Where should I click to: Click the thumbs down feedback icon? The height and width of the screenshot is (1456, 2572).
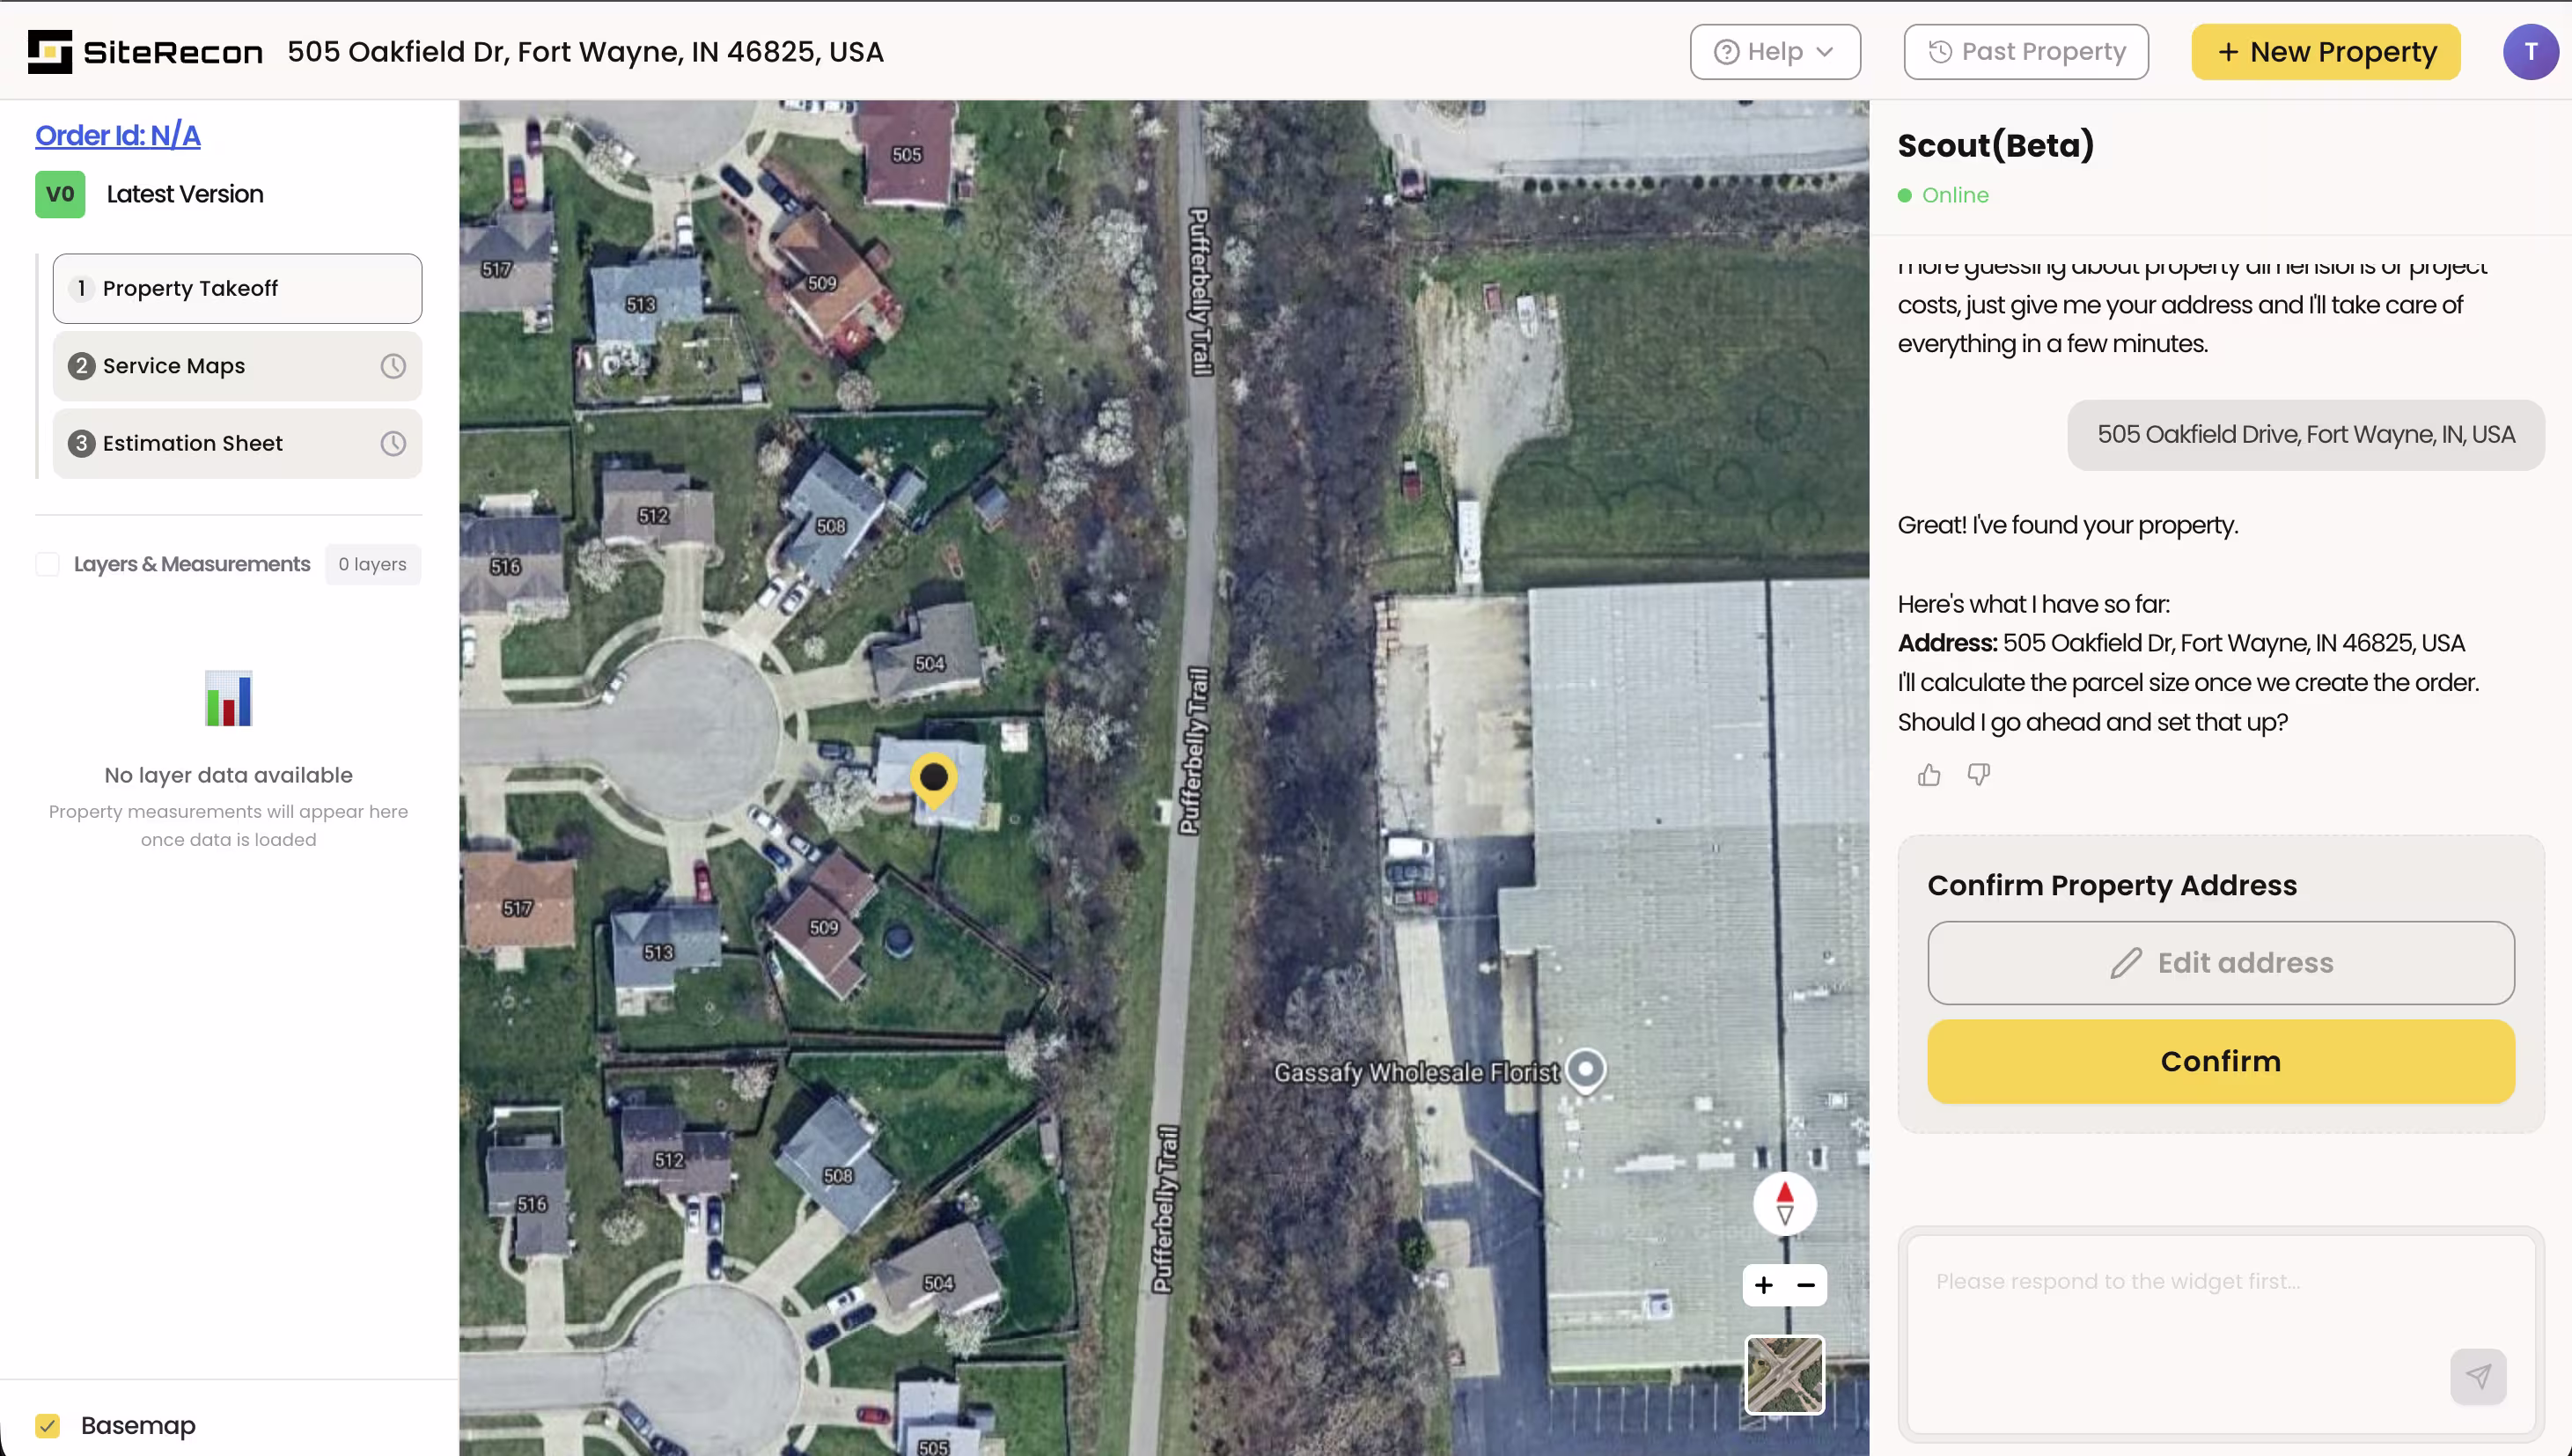1978,775
